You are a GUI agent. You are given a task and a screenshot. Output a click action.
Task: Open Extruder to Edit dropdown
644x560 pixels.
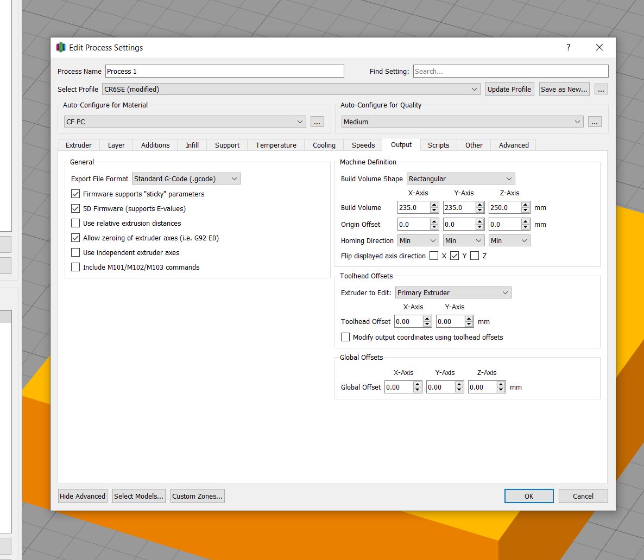tap(453, 292)
